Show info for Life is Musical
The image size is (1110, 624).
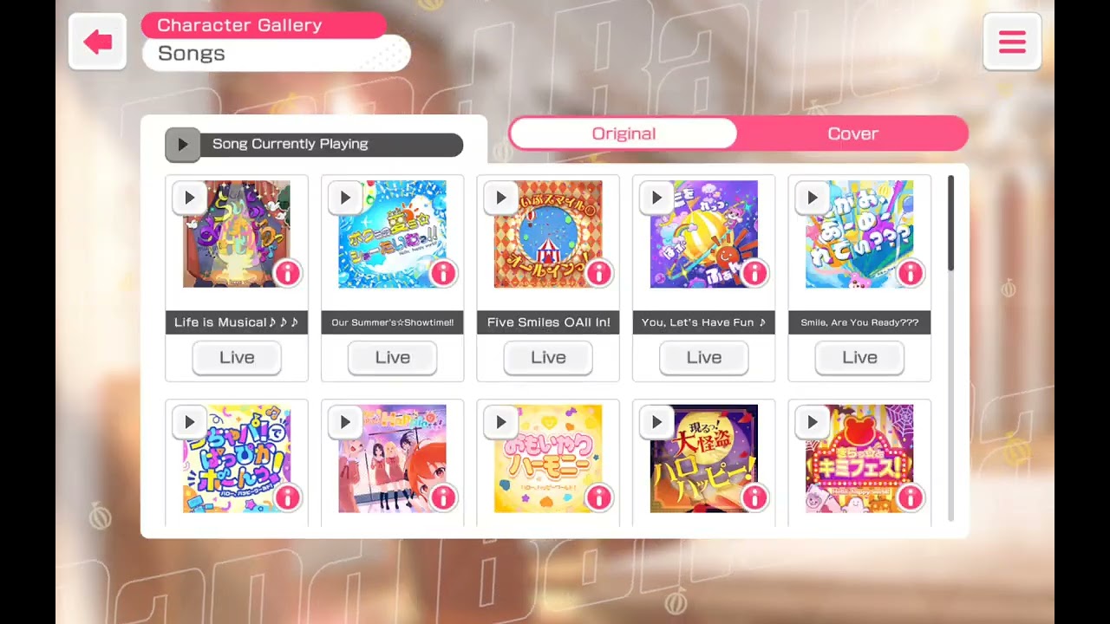pos(287,273)
